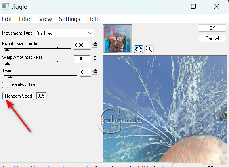Click the Cancel button
229x167 pixels.
pos(212,38)
